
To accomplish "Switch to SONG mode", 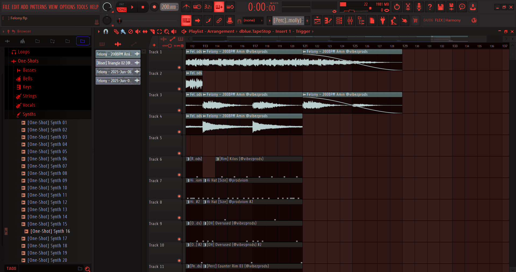I will (x=122, y=10).
